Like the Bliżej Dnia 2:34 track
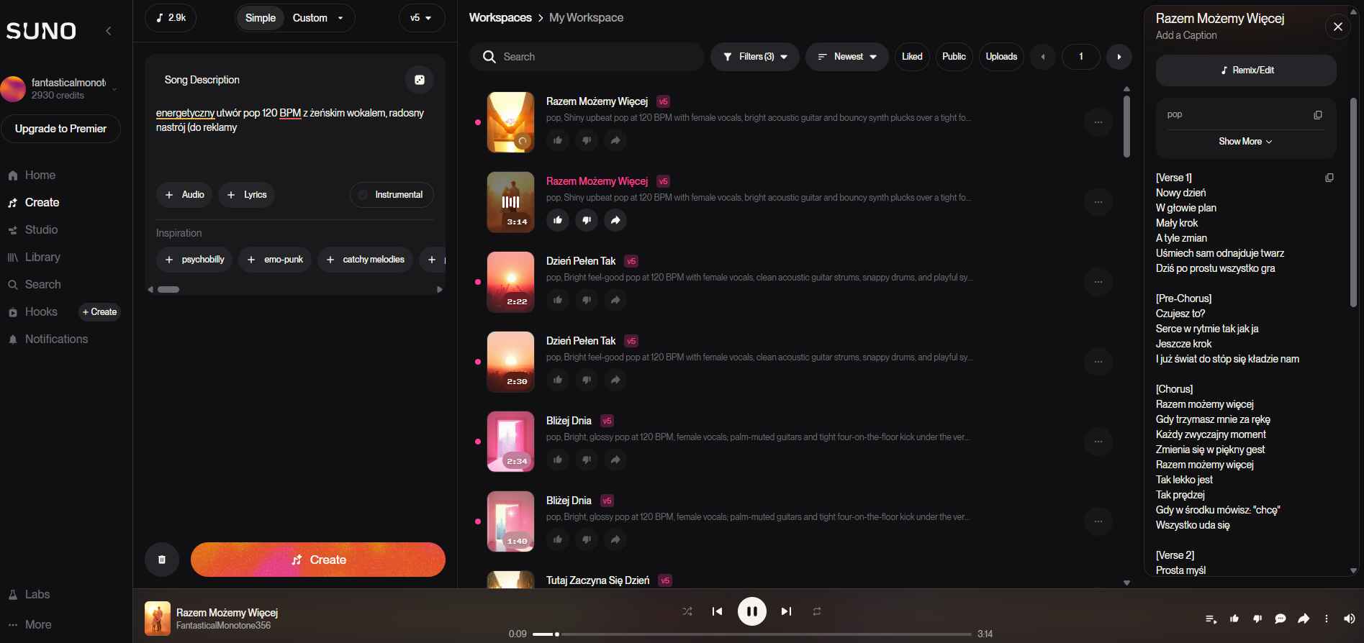 tap(558, 460)
